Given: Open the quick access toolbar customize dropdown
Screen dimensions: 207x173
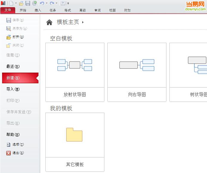Looking at the screenshot, I should (68, 3).
